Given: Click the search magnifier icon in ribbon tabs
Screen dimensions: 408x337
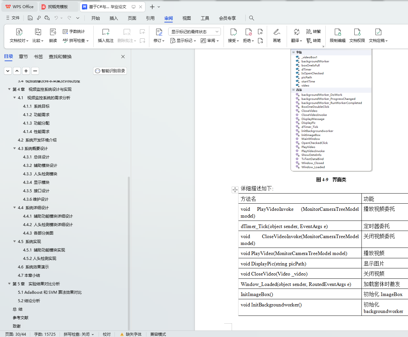Looking at the screenshot, I should pyautogui.click(x=252, y=18).
